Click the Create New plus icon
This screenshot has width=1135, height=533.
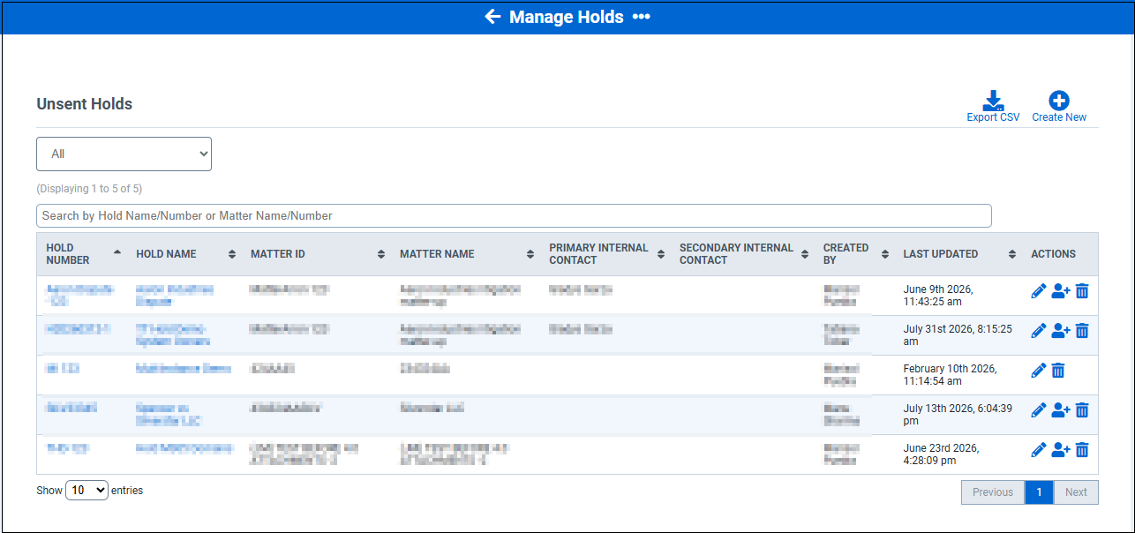(1059, 101)
